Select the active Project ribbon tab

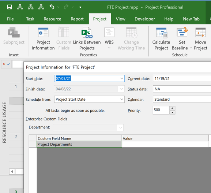tap(100, 19)
